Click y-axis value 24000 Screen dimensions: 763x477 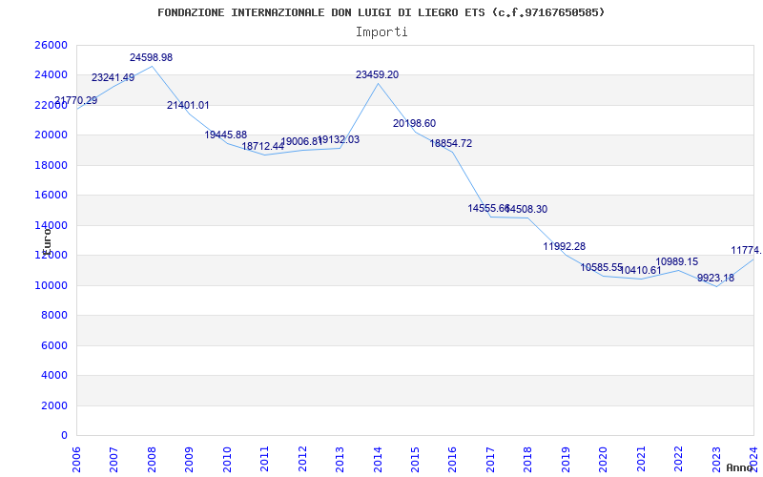tap(51, 75)
